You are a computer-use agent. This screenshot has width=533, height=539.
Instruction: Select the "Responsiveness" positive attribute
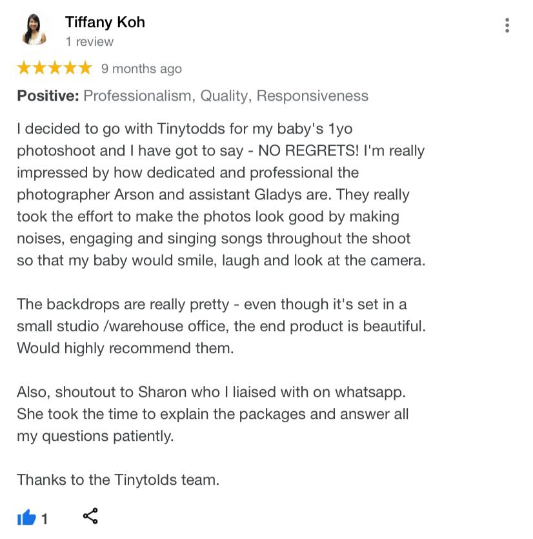click(x=312, y=96)
